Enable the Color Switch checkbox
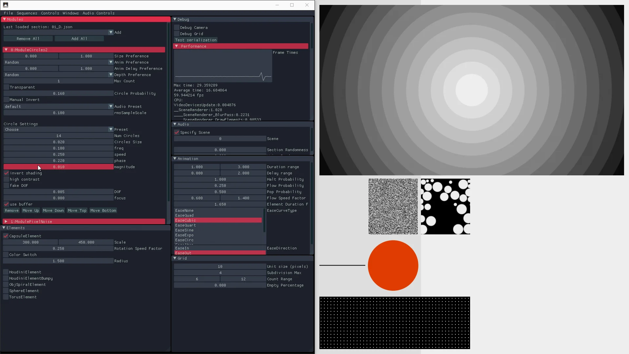This screenshot has height=354, width=629. (x=6, y=255)
